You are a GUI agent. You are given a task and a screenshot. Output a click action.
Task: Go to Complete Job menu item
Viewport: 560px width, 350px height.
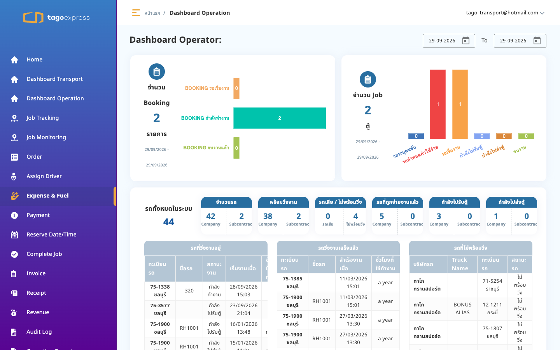pos(58,254)
